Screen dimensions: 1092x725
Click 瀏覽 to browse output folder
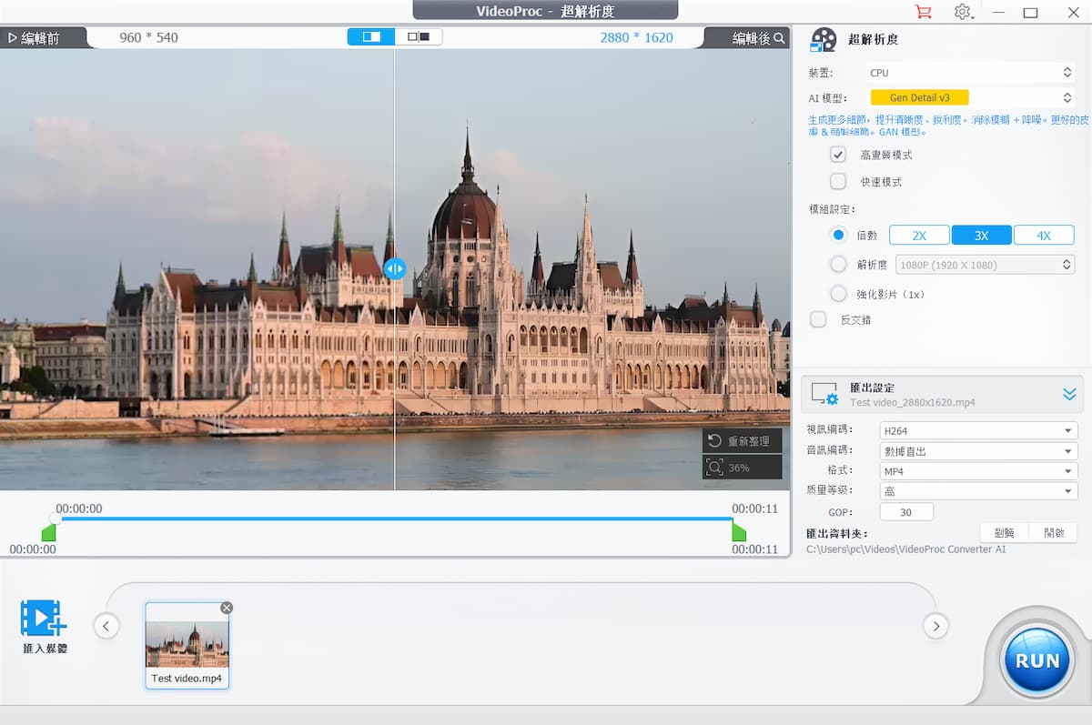point(1003,532)
